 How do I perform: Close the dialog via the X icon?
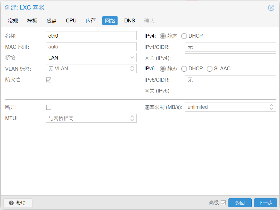[271, 8]
